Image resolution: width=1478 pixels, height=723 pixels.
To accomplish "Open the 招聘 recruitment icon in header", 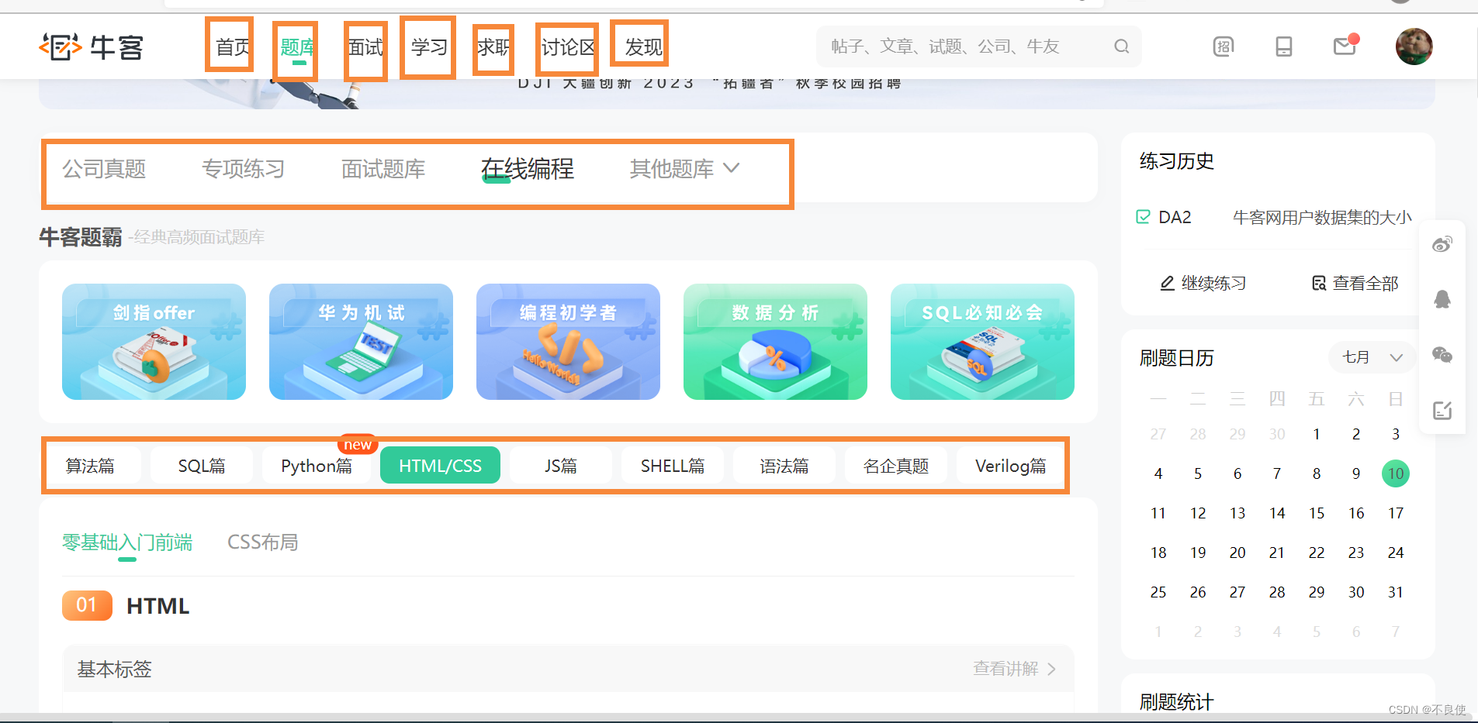I will [x=1224, y=46].
